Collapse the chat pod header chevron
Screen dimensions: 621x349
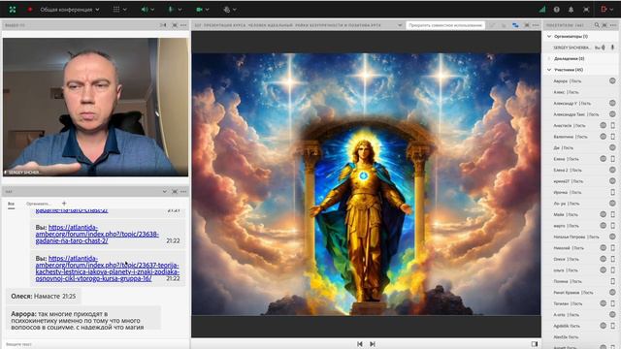coord(164,192)
